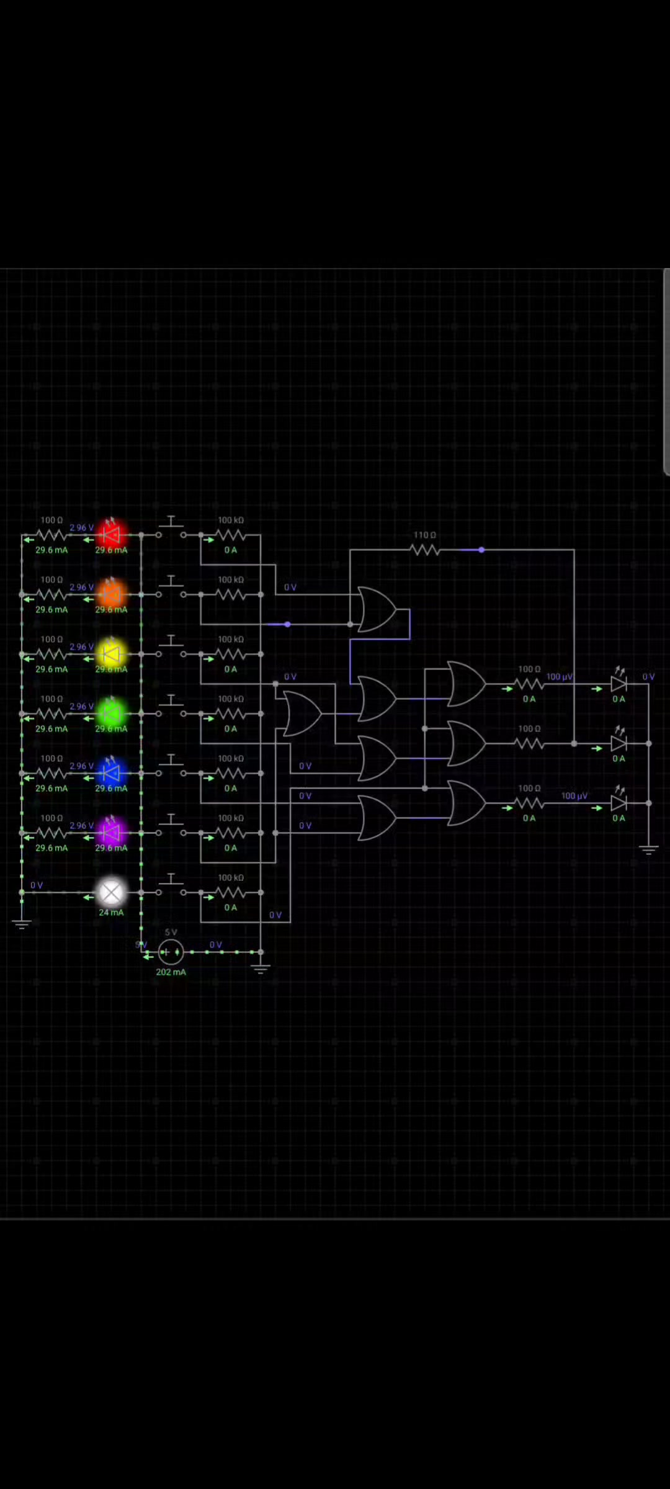The width and height of the screenshot is (670, 1489).
Task: Select the white lamp drawing 24 mA
Action: point(111,892)
